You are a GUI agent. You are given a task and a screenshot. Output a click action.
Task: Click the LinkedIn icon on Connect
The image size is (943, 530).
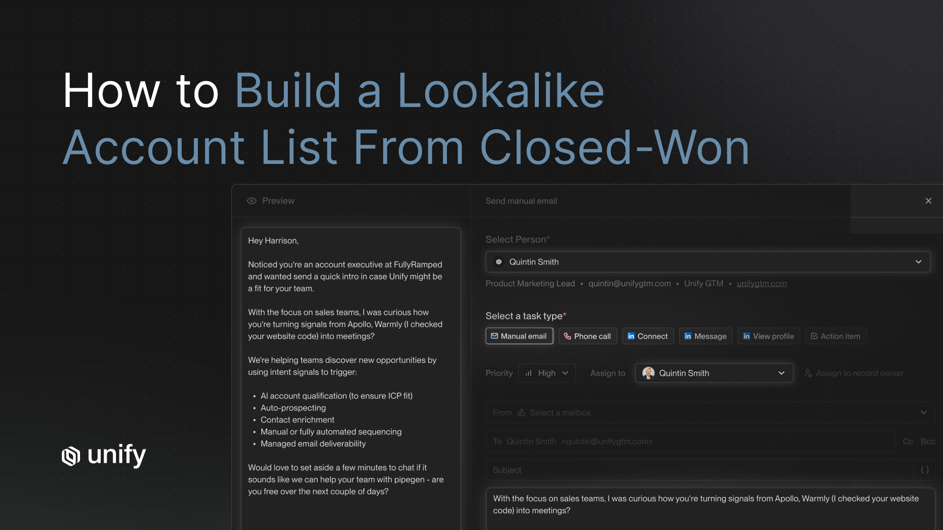click(631, 336)
